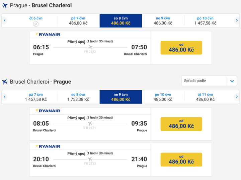
Task: Open the Seřadit podle sort dropdown
Action: click(x=204, y=81)
